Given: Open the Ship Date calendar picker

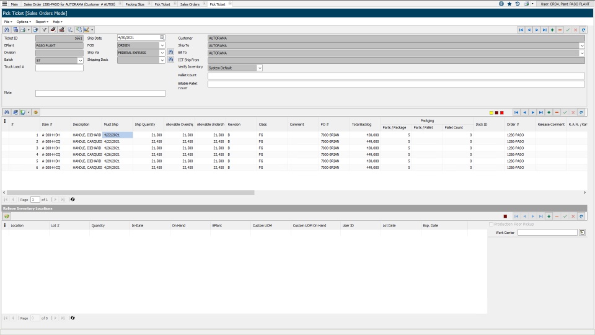Looking at the screenshot, I should pos(162,38).
